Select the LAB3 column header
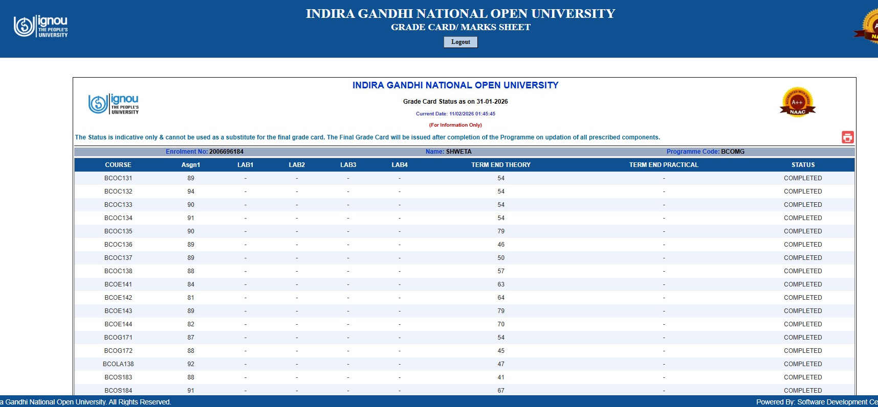 (348, 165)
